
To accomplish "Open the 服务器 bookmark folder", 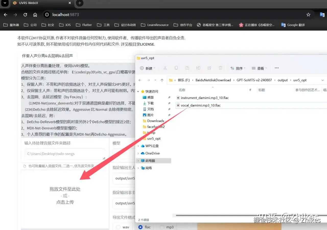I will (x=11, y=25).
